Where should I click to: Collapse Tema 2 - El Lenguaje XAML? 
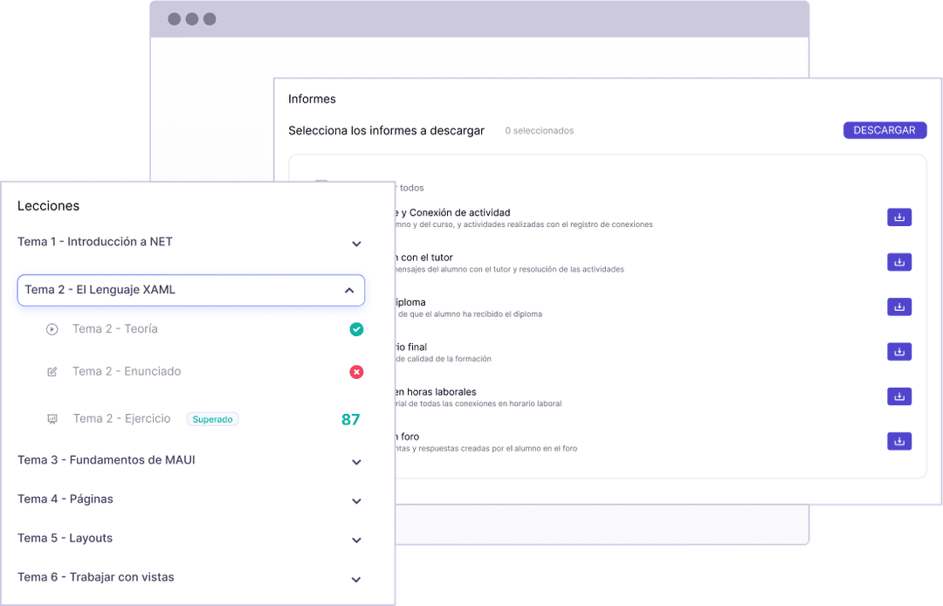coord(349,291)
